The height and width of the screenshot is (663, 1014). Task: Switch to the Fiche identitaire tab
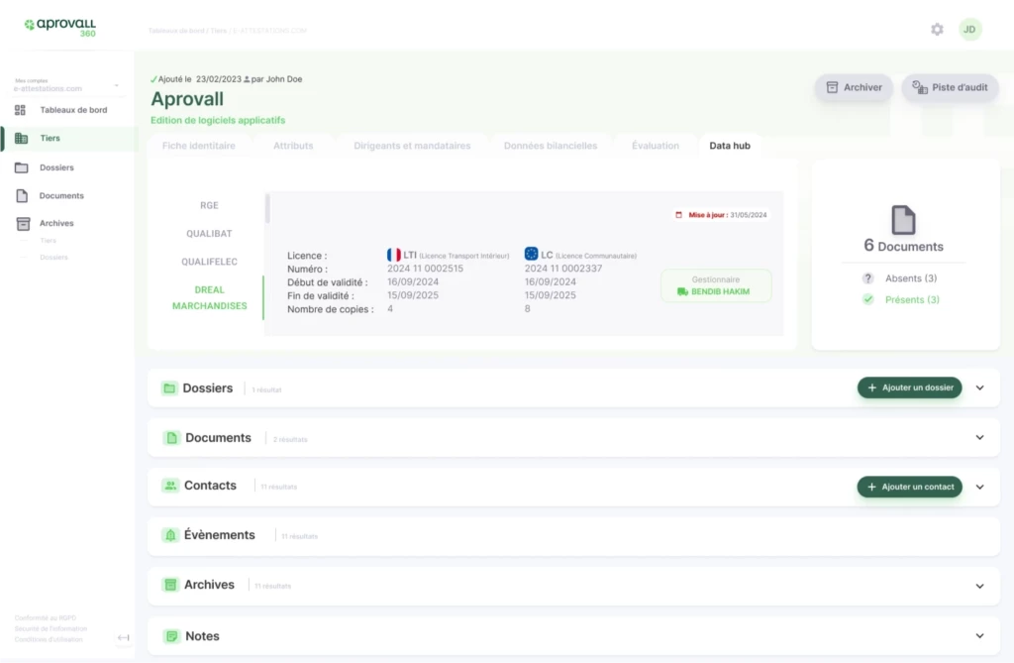click(x=198, y=146)
